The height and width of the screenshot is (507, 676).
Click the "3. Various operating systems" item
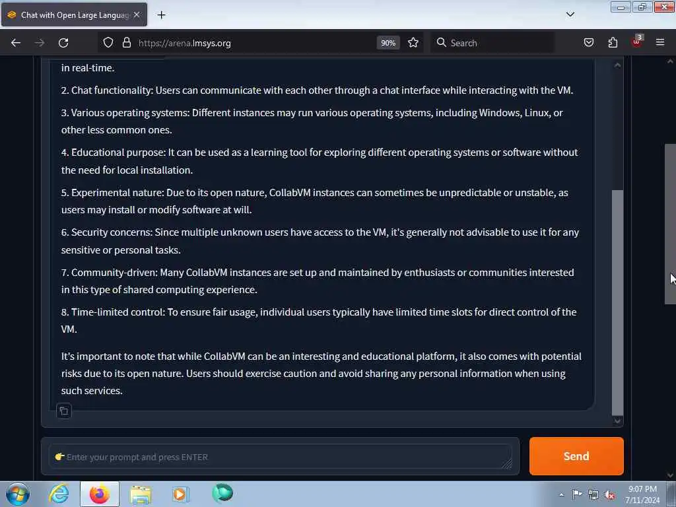pyautogui.click(x=312, y=121)
